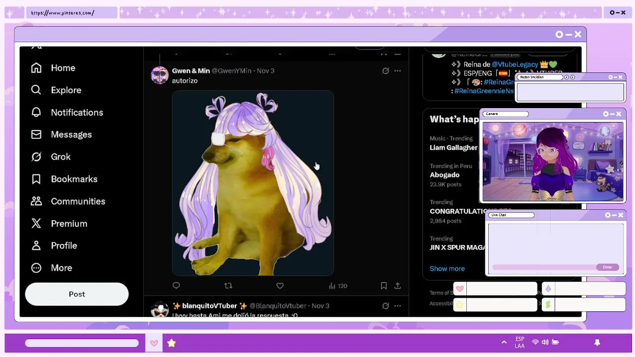This screenshot has height=357, width=635.
Task: Repost the Gwen & Min post
Action: pyautogui.click(x=228, y=286)
